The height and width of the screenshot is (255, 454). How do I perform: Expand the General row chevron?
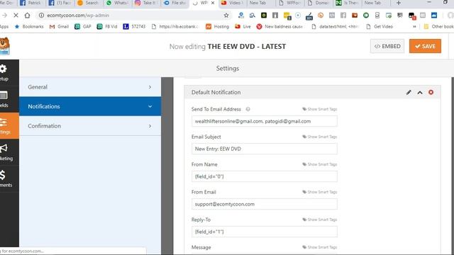coord(150,87)
